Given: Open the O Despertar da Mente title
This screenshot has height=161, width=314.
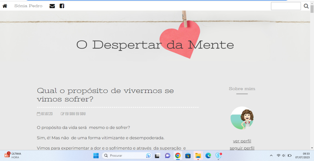Looking at the screenshot, I should 155,45.
